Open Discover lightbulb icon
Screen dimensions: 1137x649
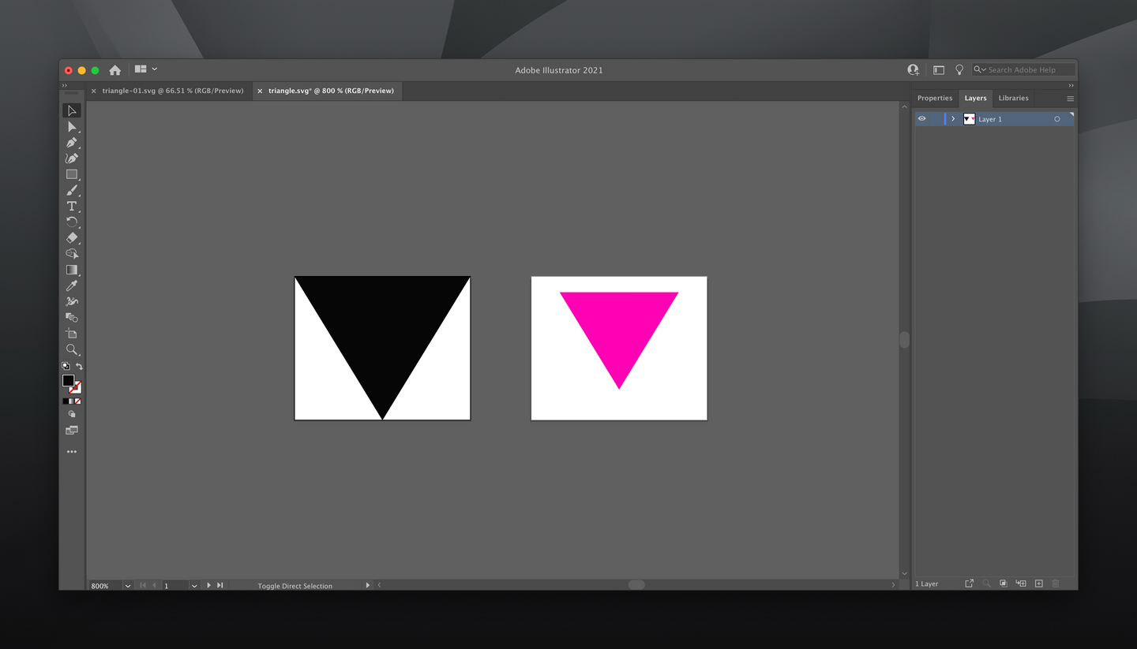pos(959,69)
